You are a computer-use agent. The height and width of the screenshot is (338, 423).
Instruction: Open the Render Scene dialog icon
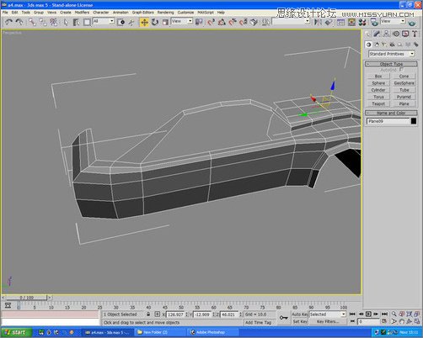[x=374, y=22]
